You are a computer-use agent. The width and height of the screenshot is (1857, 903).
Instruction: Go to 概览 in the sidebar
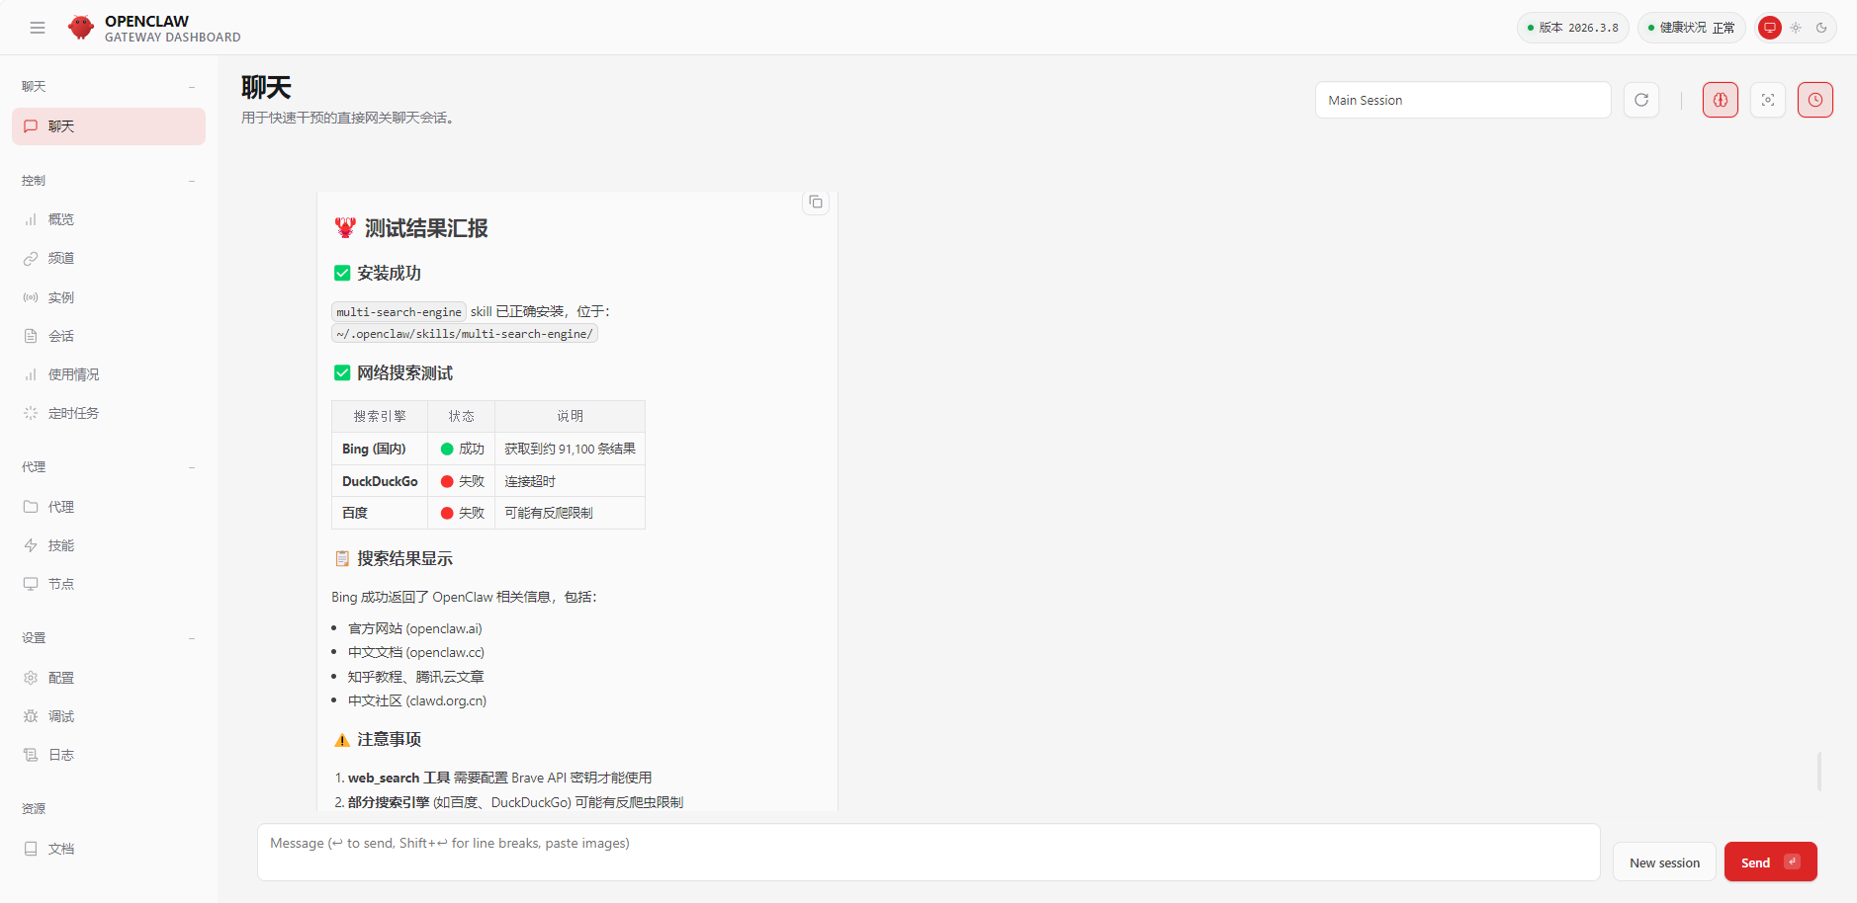coord(61,219)
